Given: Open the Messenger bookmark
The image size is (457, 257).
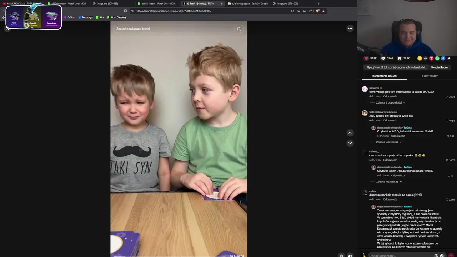Looking at the screenshot, I should coord(86,17).
